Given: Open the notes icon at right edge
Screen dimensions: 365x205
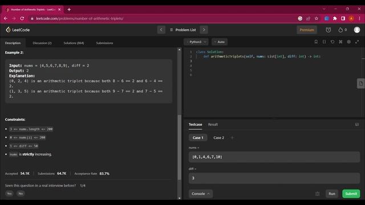Looking at the screenshot, I should tap(361, 84).
